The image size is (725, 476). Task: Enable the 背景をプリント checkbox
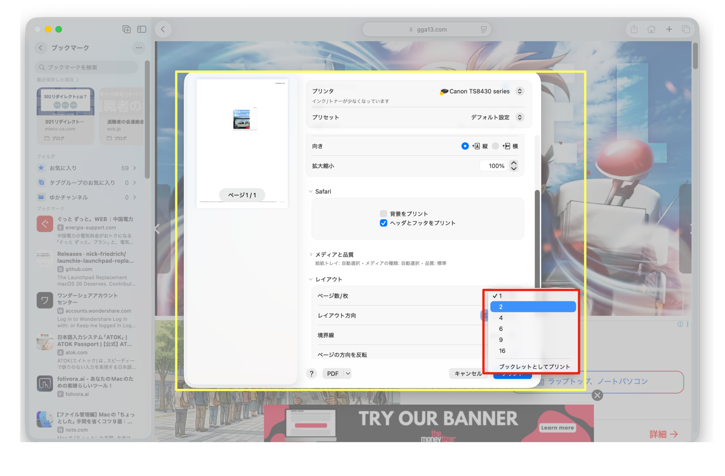coord(383,214)
